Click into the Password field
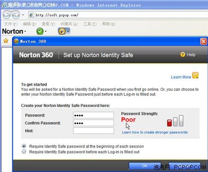Screen dimensions: 208x172 tap(93, 115)
